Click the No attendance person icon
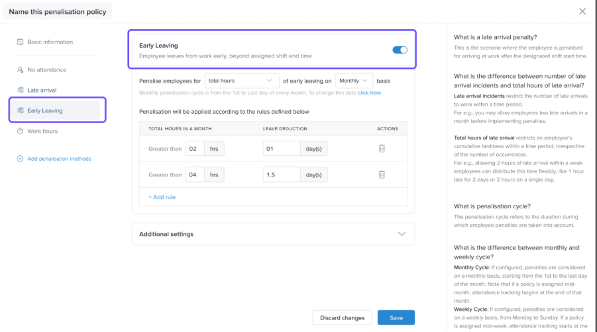Screen dimensions: 597x332 (20, 70)
